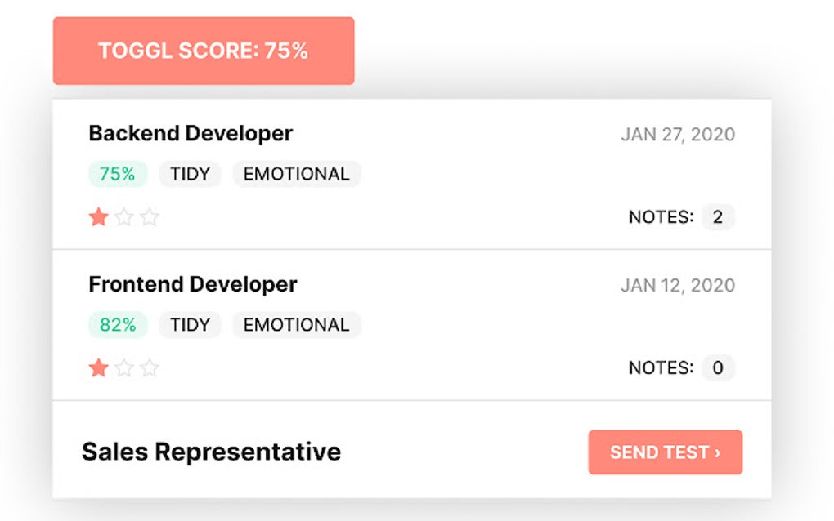
Task: Click first star under Backend Developer
Action: click(99, 217)
